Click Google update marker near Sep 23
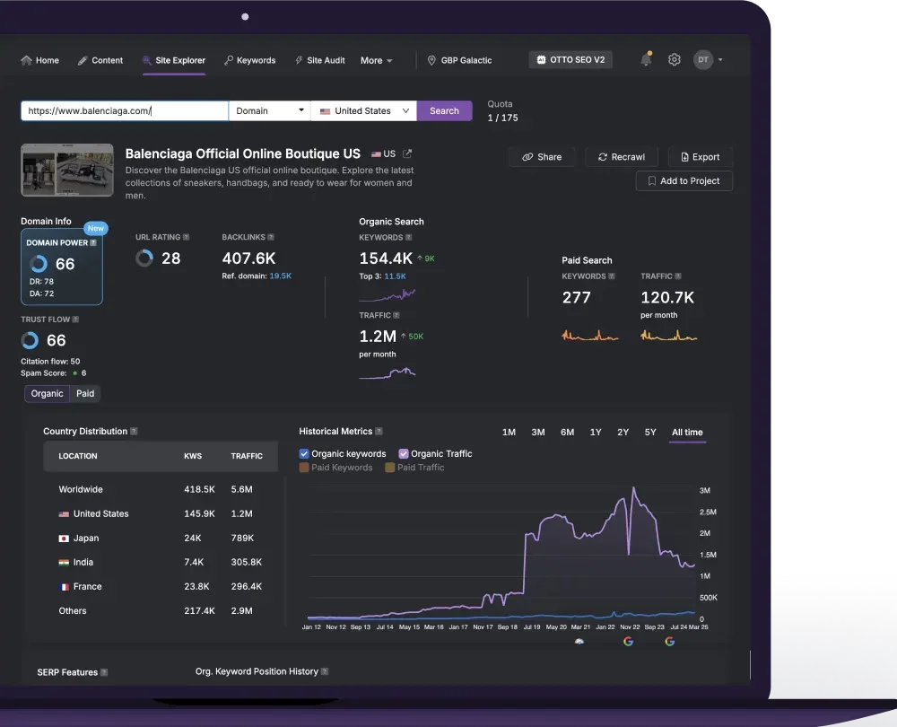The height and width of the screenshot is (727, 897). click(670, 642)
